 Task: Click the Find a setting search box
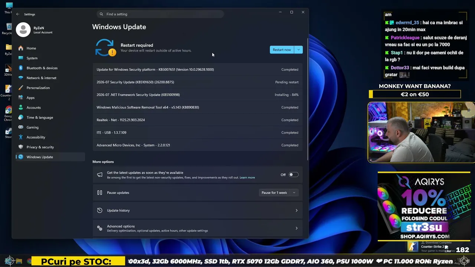[160, 14]
